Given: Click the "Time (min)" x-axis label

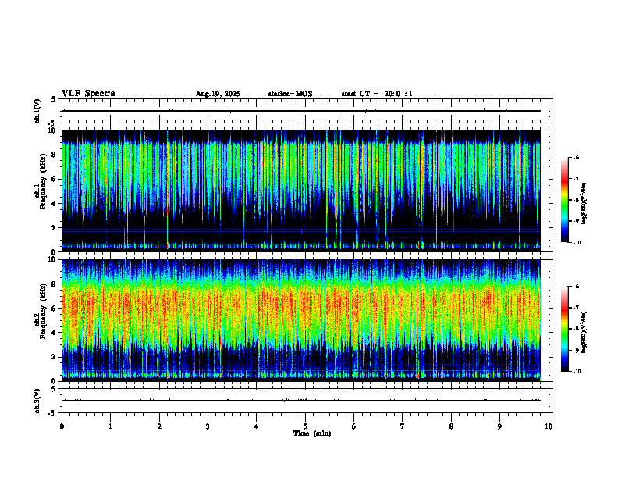Looking at the screenshot, I should click(312, 433).
